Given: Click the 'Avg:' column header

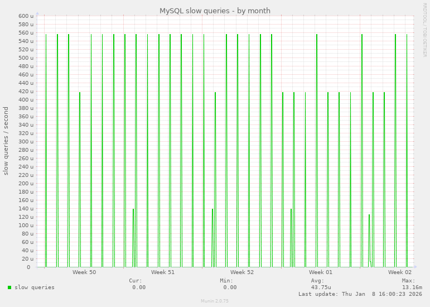Looking at the screenshot, I should [317, 281].
